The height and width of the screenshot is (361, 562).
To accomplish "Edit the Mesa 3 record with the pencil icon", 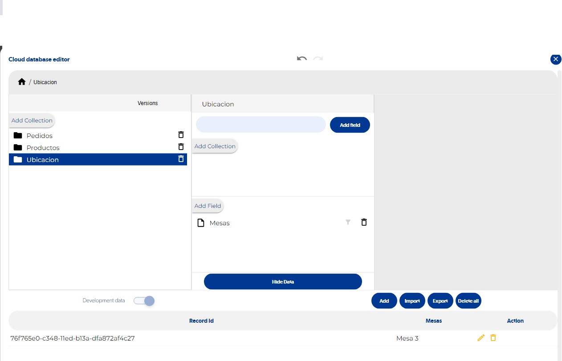I will click(x=481, y=338).
